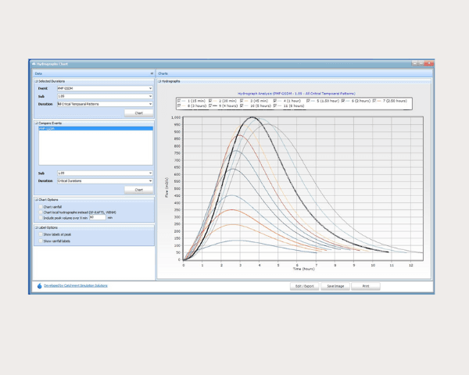Toggle legend series 3 (45 min)
Screen dimensions: 469x375
(x=242, y=101)
